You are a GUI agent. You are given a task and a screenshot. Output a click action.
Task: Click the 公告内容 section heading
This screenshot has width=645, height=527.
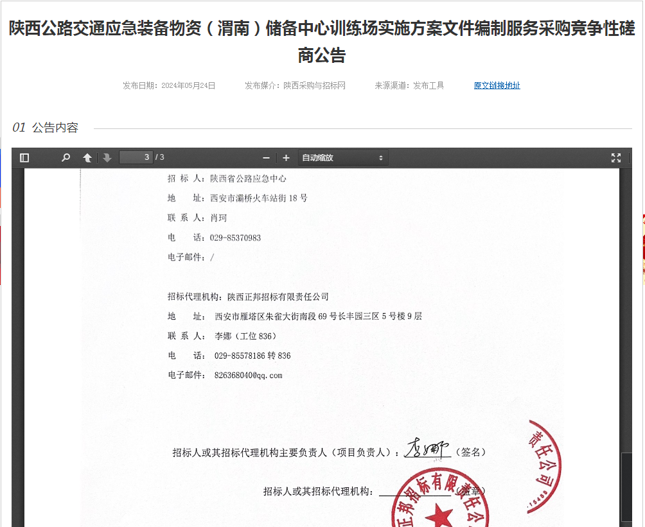click(x=55, y=128)
